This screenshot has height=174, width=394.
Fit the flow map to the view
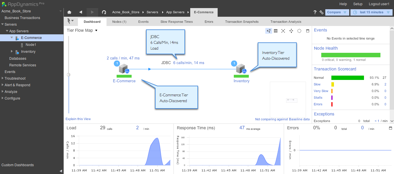[x=283, y=31]
